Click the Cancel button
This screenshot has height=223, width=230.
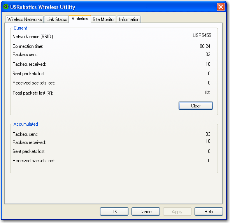coord(146,212)
